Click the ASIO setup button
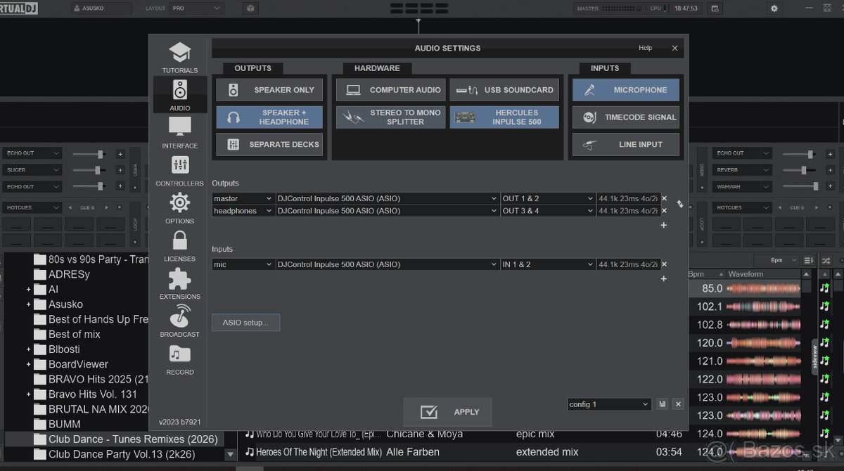 pyautogui.click(x=245, y=323)
